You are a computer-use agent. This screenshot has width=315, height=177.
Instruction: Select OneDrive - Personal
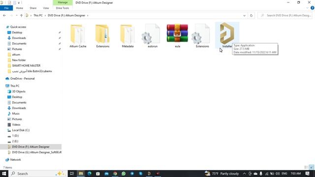(22, 79)
